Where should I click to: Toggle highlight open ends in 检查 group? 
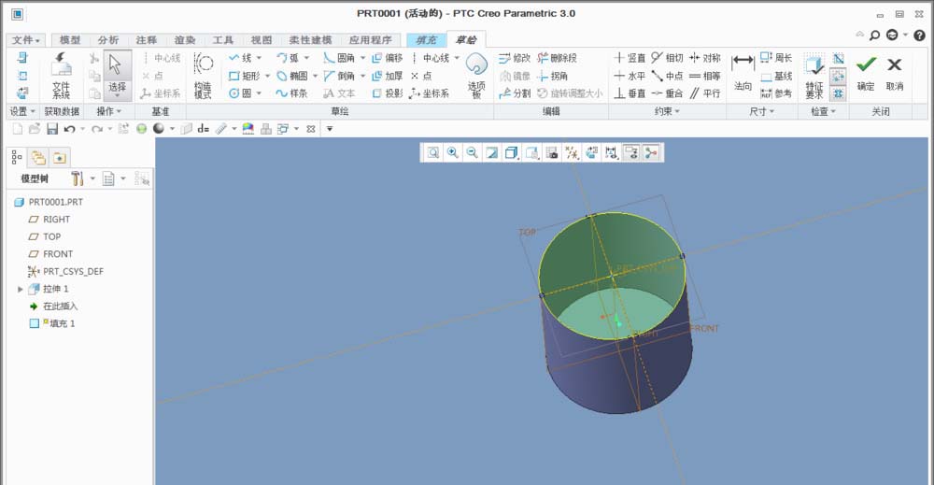point(838,76)
